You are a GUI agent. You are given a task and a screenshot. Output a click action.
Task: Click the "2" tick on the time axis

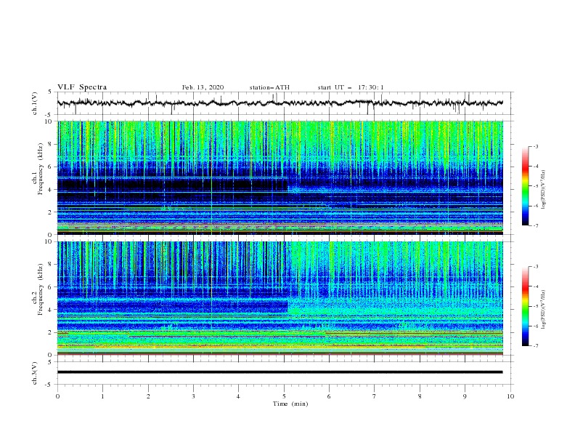pos(148,396)
